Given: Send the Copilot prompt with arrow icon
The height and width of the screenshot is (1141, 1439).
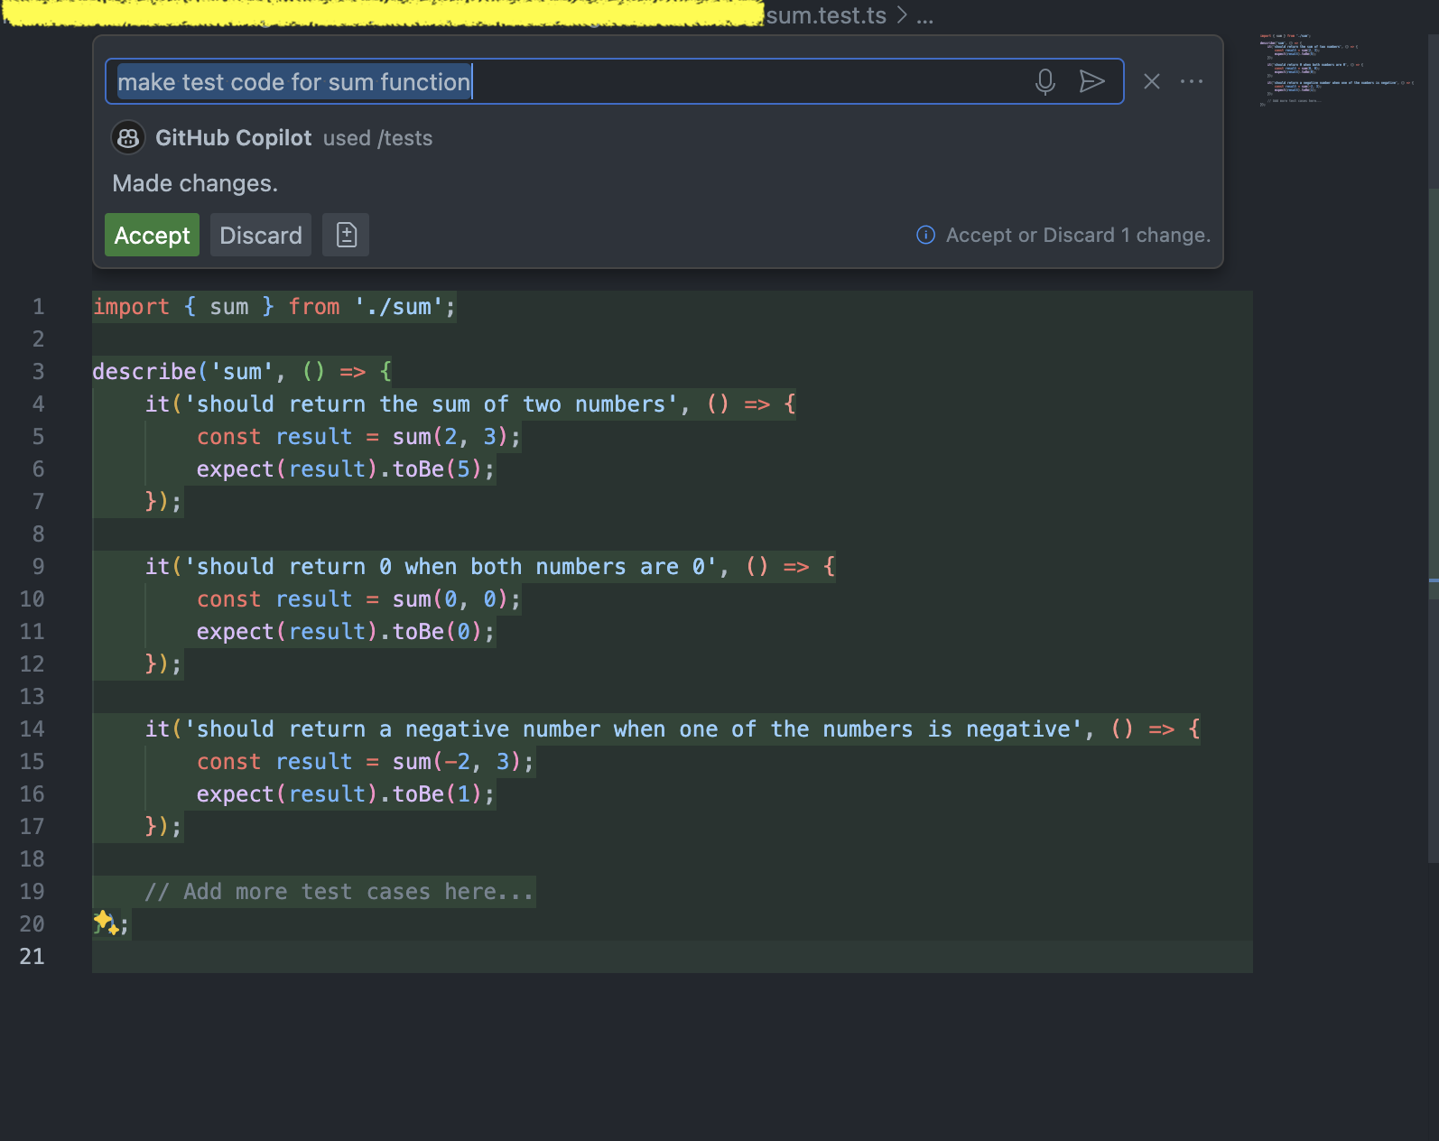Looking at the screenshot, I should point(1092,82).
